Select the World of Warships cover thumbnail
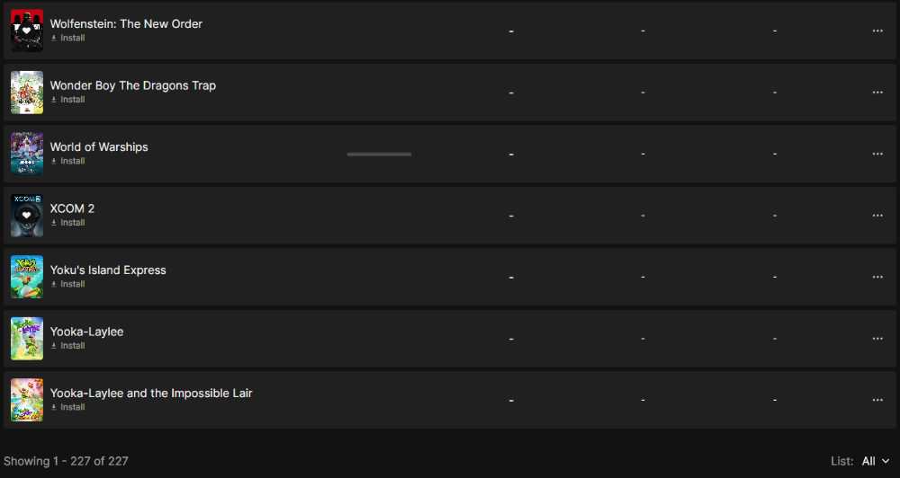The image size is (900, 478). 27,154
